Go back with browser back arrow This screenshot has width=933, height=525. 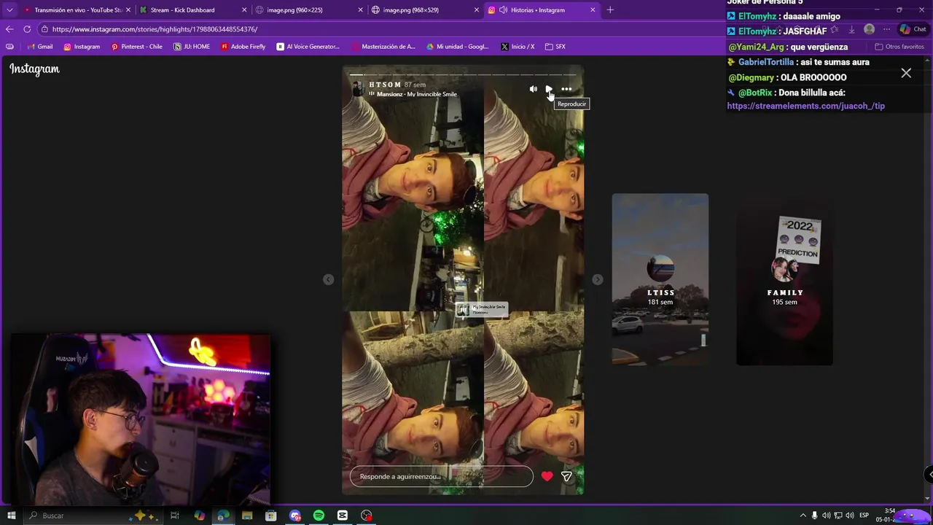pyautogui.click(x=9, y=29)
